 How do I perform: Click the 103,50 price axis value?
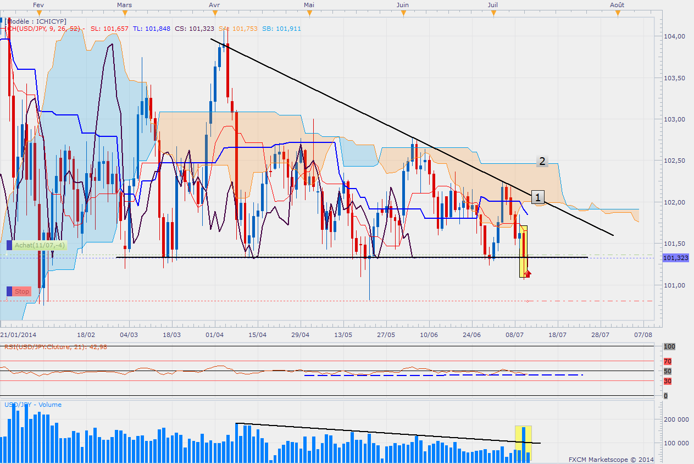tap(675, 78)
